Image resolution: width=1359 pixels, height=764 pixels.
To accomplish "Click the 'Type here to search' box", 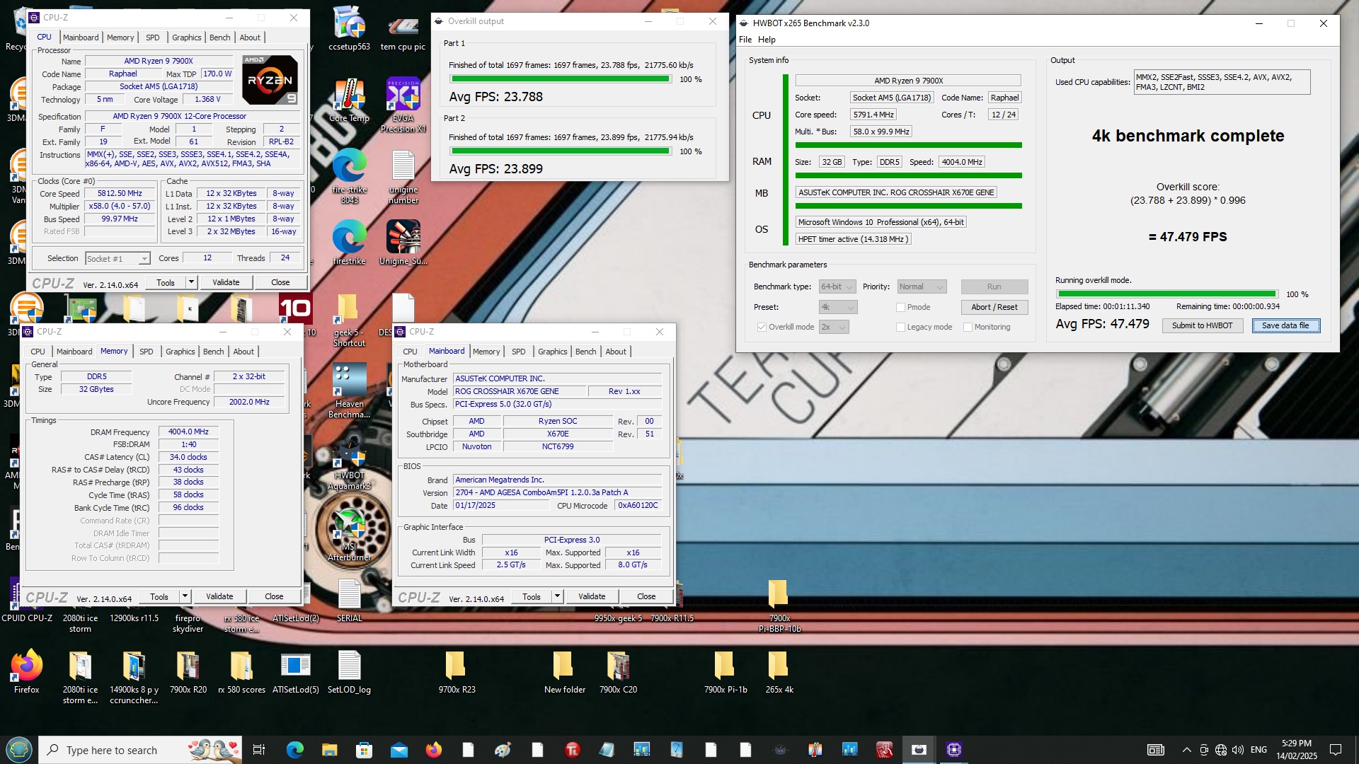I will 140,750.
